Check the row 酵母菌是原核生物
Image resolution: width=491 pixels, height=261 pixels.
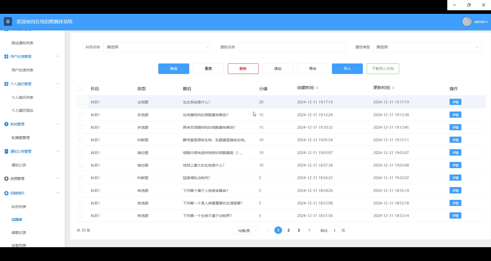click(x=81, y=140)
